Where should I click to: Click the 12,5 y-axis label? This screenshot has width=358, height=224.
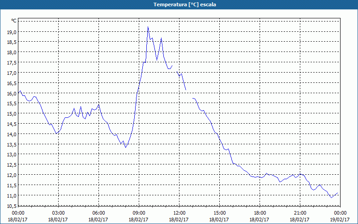tap(12, 165)
